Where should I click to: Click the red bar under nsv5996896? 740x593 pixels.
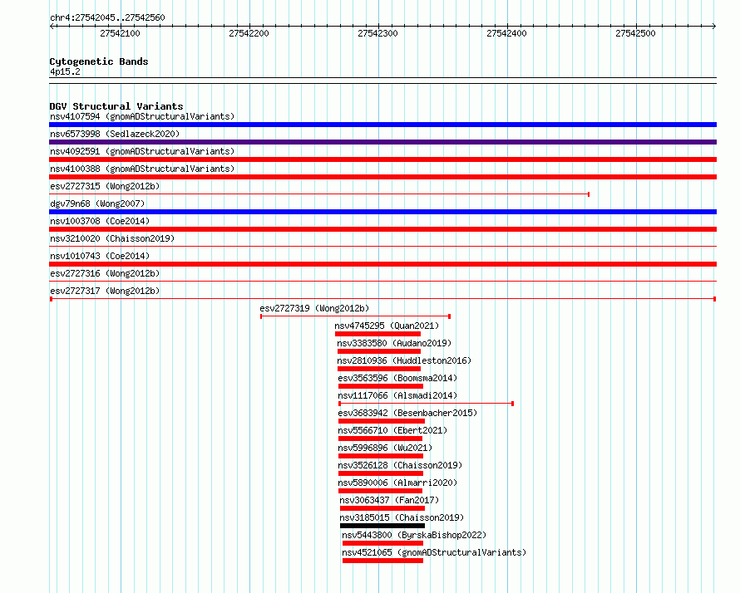(381, 456)
